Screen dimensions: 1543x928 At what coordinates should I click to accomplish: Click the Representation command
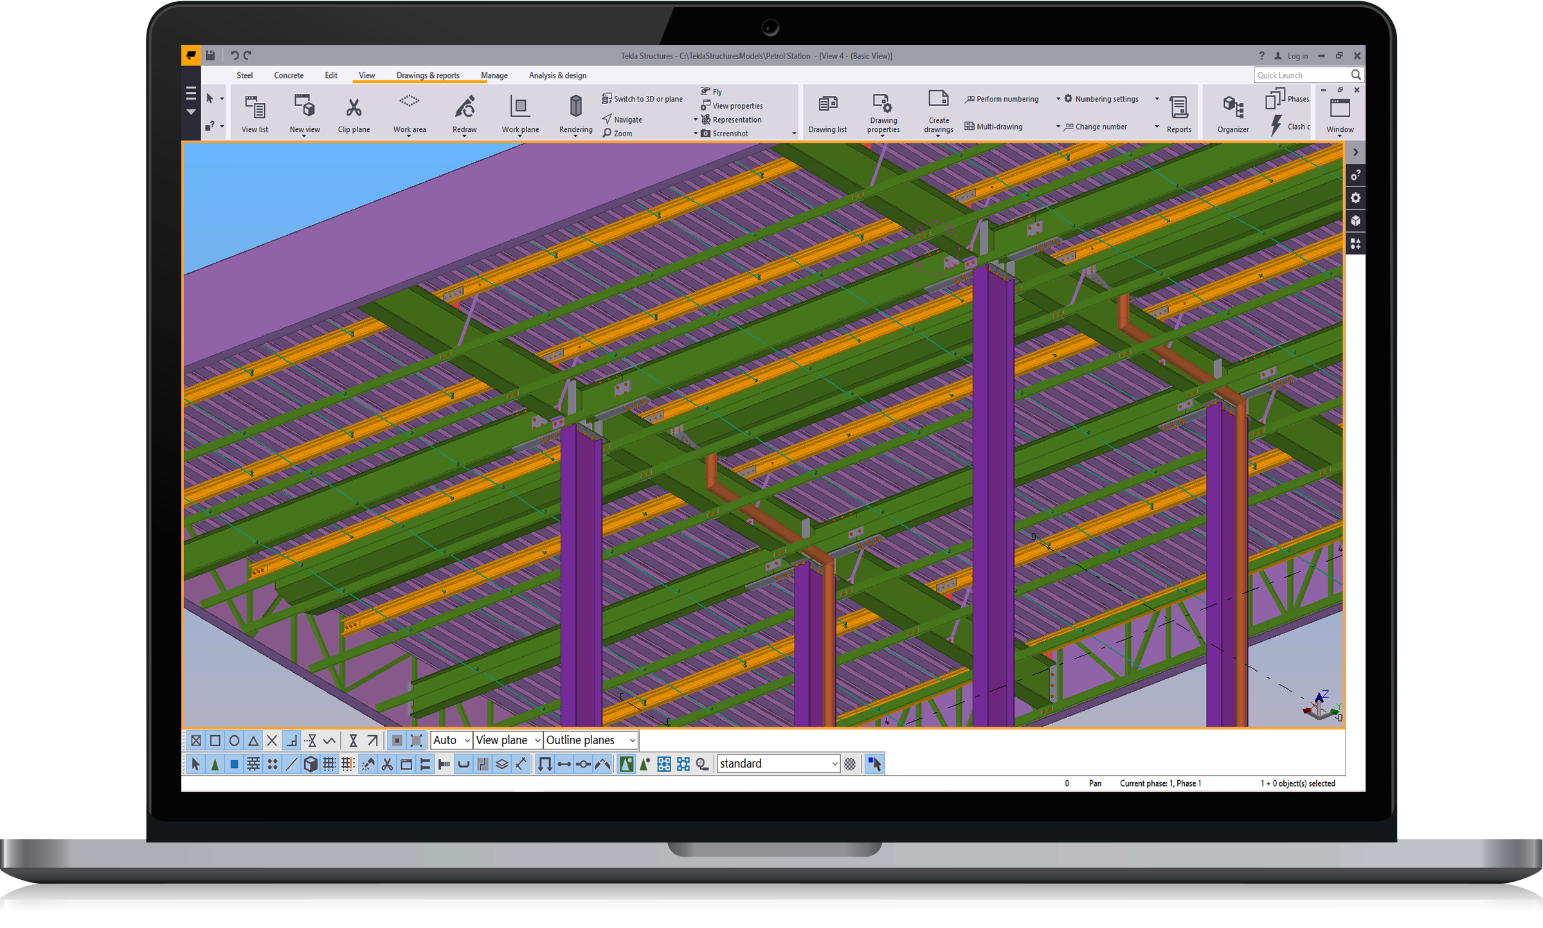coord(731,120)
